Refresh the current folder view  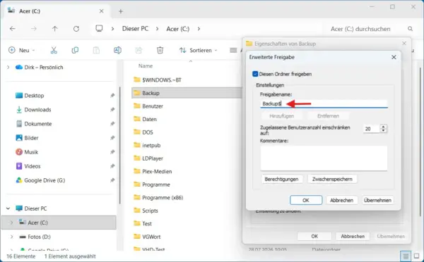[76, 29]
